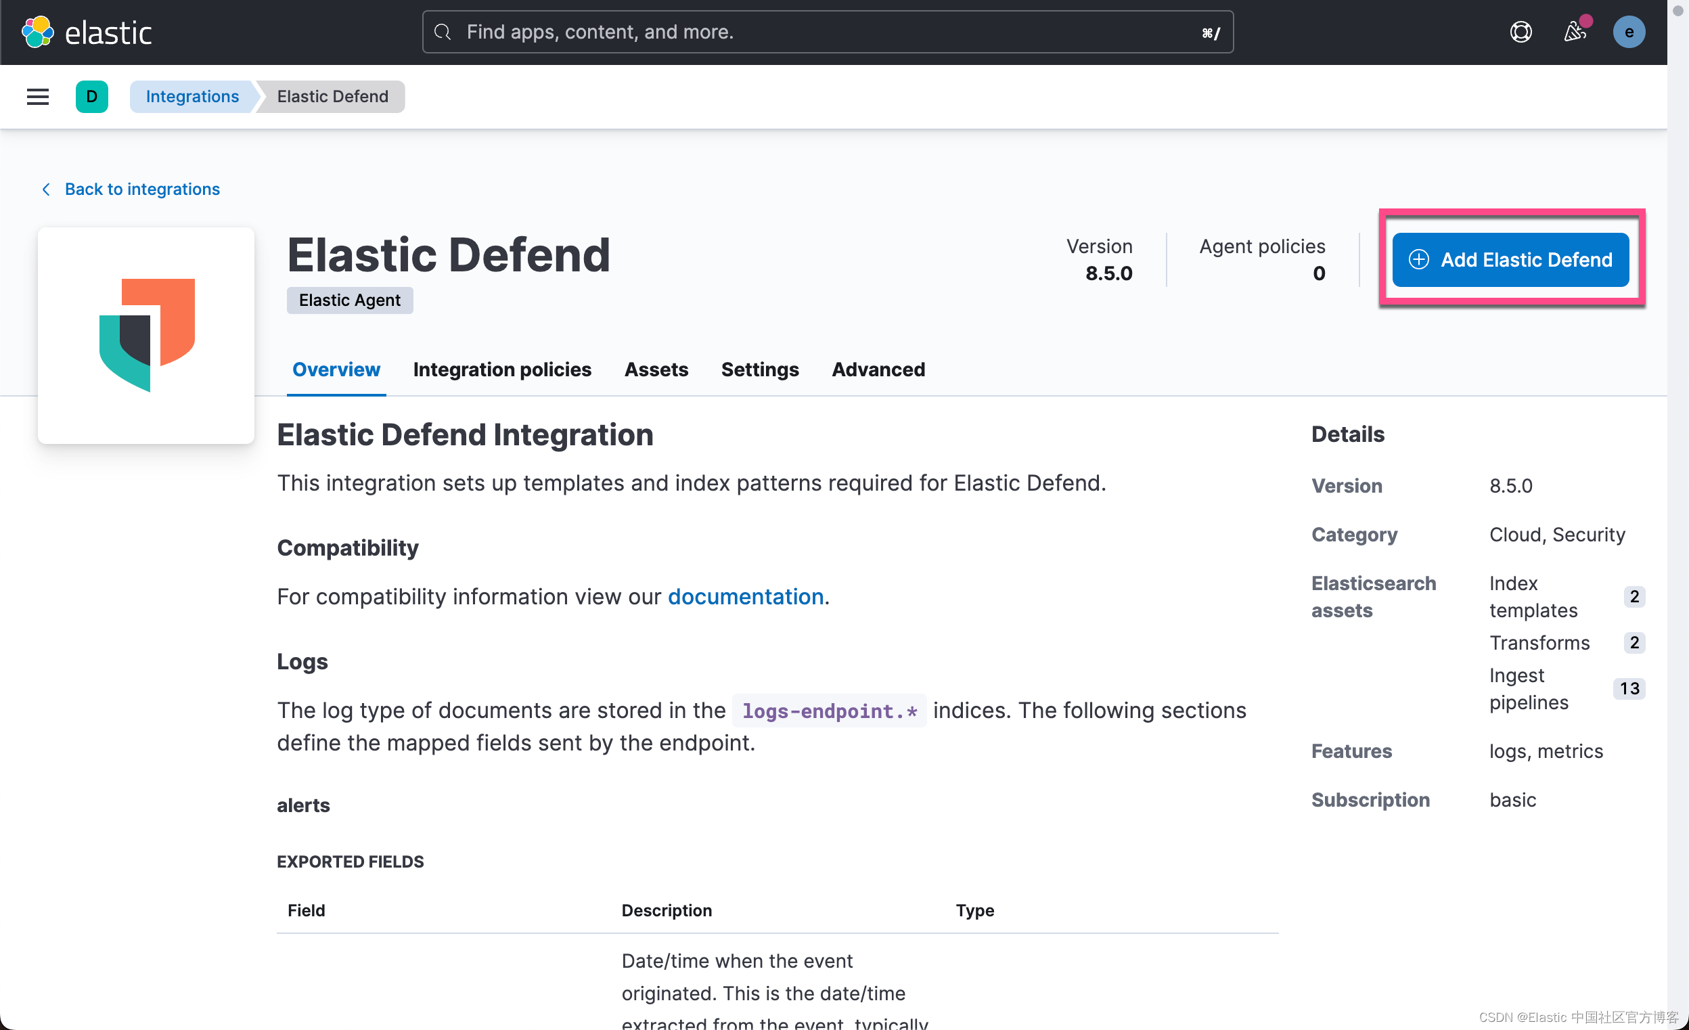Click Ingest pipelines count badge 13
Image resolution: width=1689 pixels, height=1030 pixels.
1629,688
